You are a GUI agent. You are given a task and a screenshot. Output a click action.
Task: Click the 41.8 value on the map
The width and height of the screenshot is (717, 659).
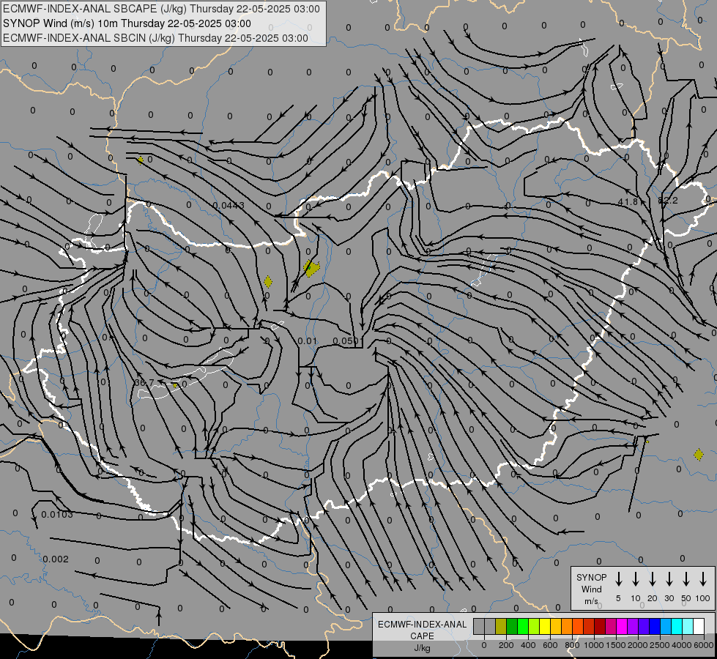click(628, 201)
